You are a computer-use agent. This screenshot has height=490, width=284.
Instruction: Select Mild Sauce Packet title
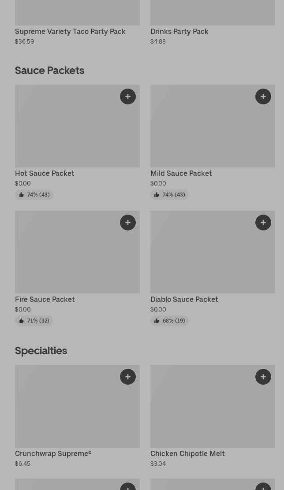pos(181,173)
